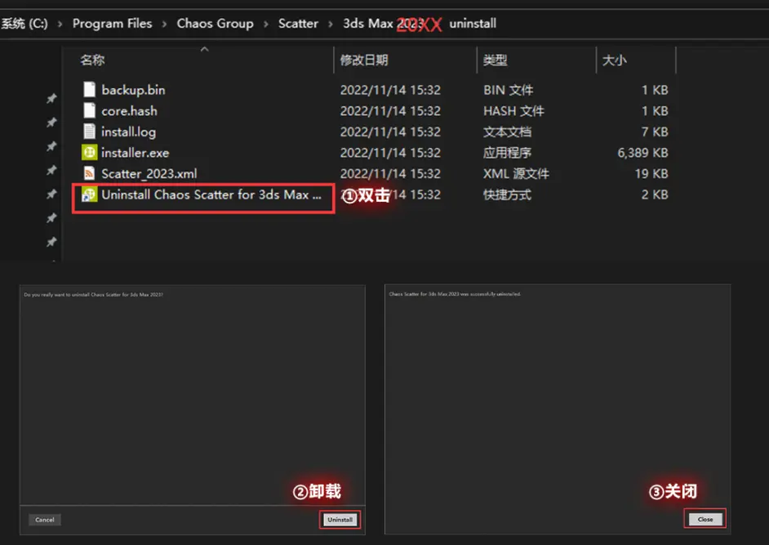Expand the chevron after Program Files
Viewport: 769px width, 545px height.
click(164, 24)
